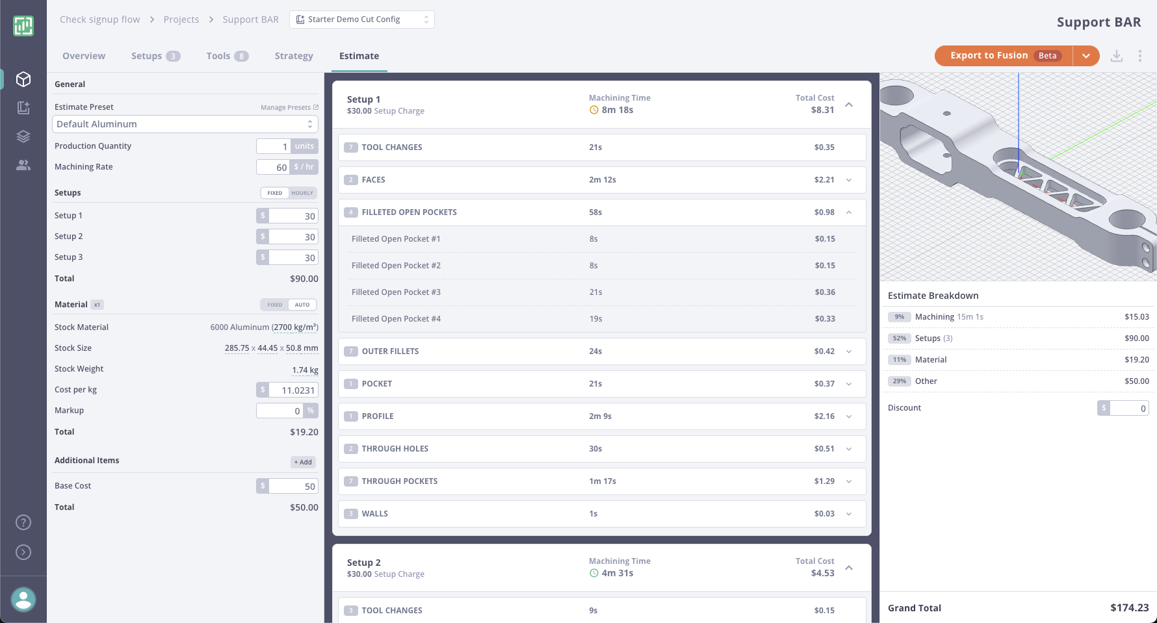Select the cube part icon in sidebar
Viewport: 1157px width, 623px height.
(23, 79)
